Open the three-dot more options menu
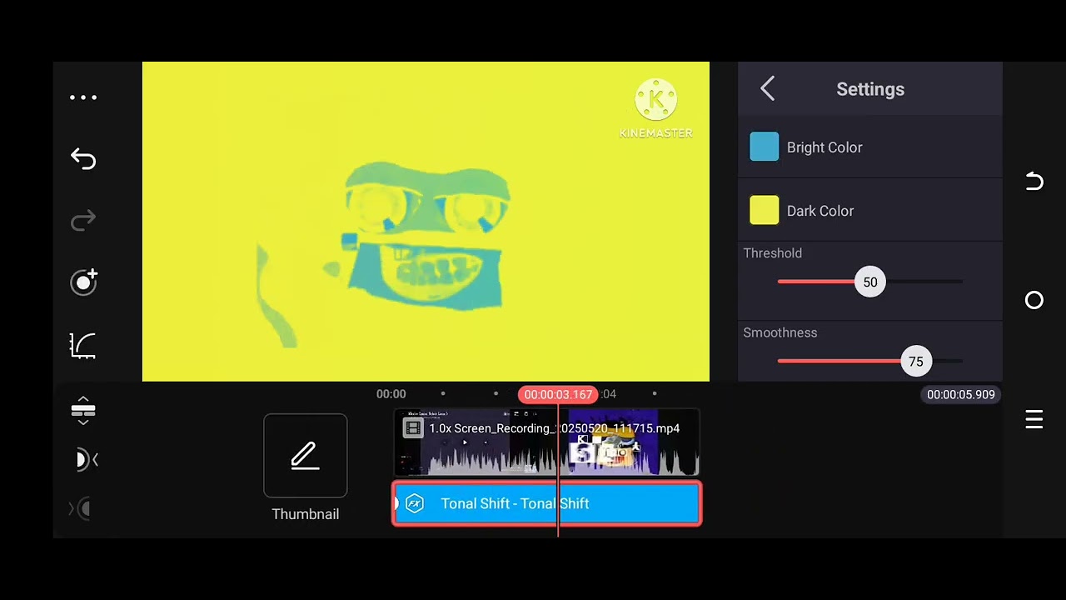The image size is (1066, 600). coord(83,97)
